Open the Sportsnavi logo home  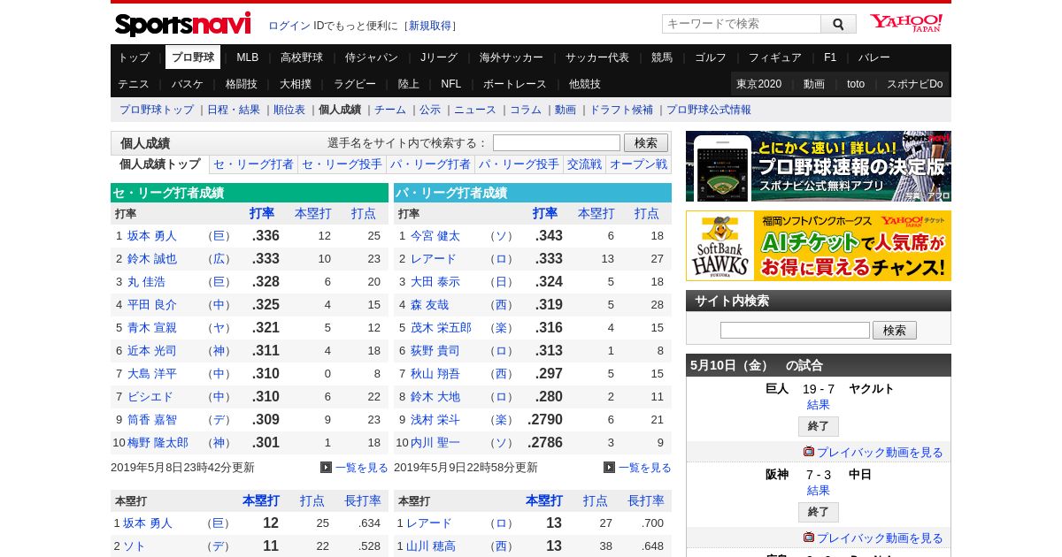[x=182, y=24]
